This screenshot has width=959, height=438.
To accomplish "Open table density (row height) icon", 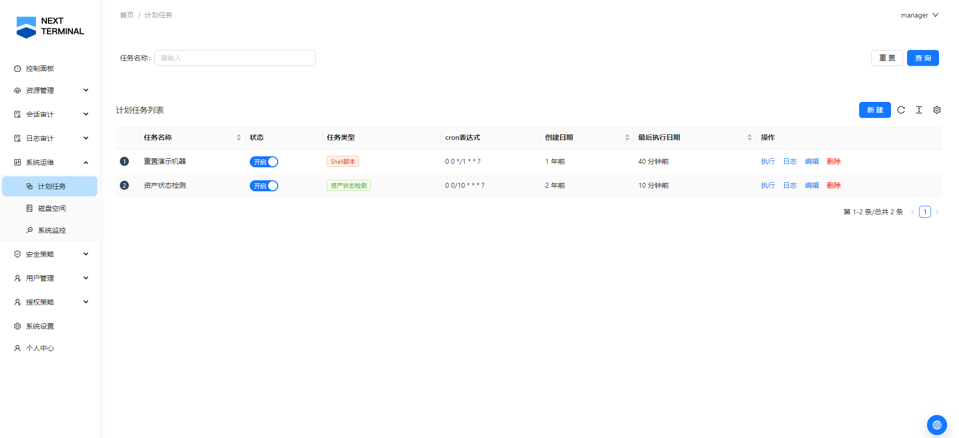I will 919,110.
